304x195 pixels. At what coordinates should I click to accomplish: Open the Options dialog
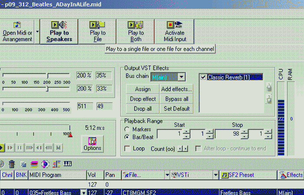pos(92,144)
